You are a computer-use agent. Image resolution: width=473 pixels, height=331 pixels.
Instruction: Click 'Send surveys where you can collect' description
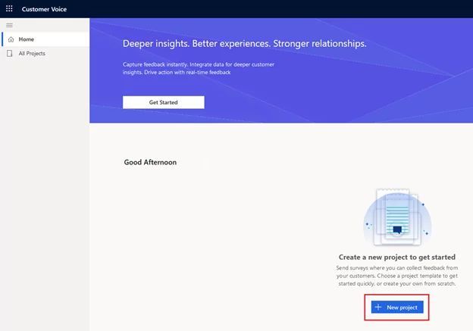(397, 276)
